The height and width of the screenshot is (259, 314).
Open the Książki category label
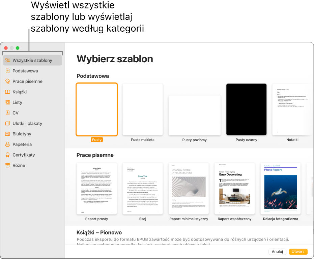[x=20, y=92]
